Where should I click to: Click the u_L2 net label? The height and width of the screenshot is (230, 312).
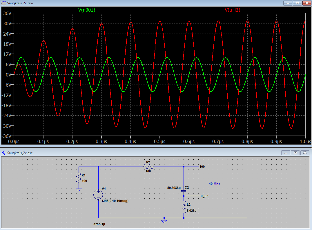pos(204,196)
